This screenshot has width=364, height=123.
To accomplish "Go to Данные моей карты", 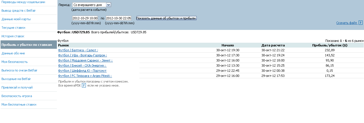I will click(16, 19).
